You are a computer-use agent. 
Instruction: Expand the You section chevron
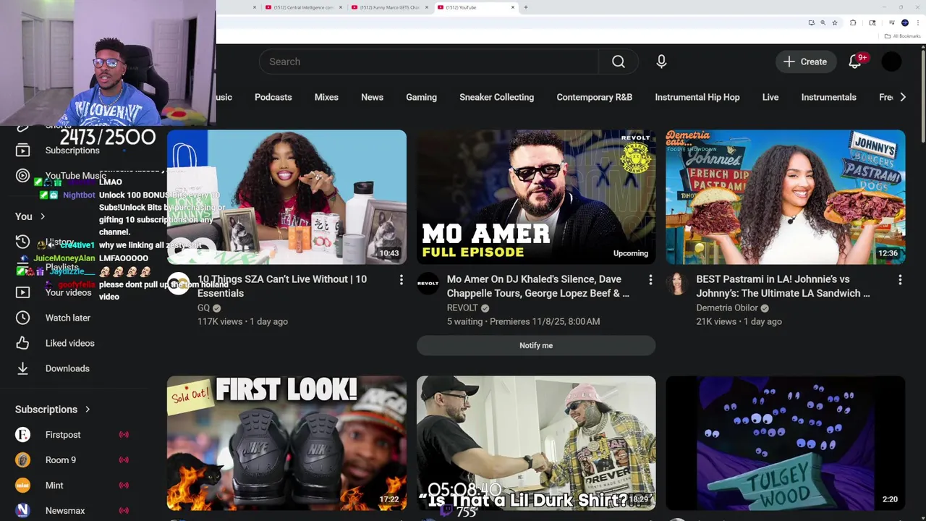[x=43, y=216]
